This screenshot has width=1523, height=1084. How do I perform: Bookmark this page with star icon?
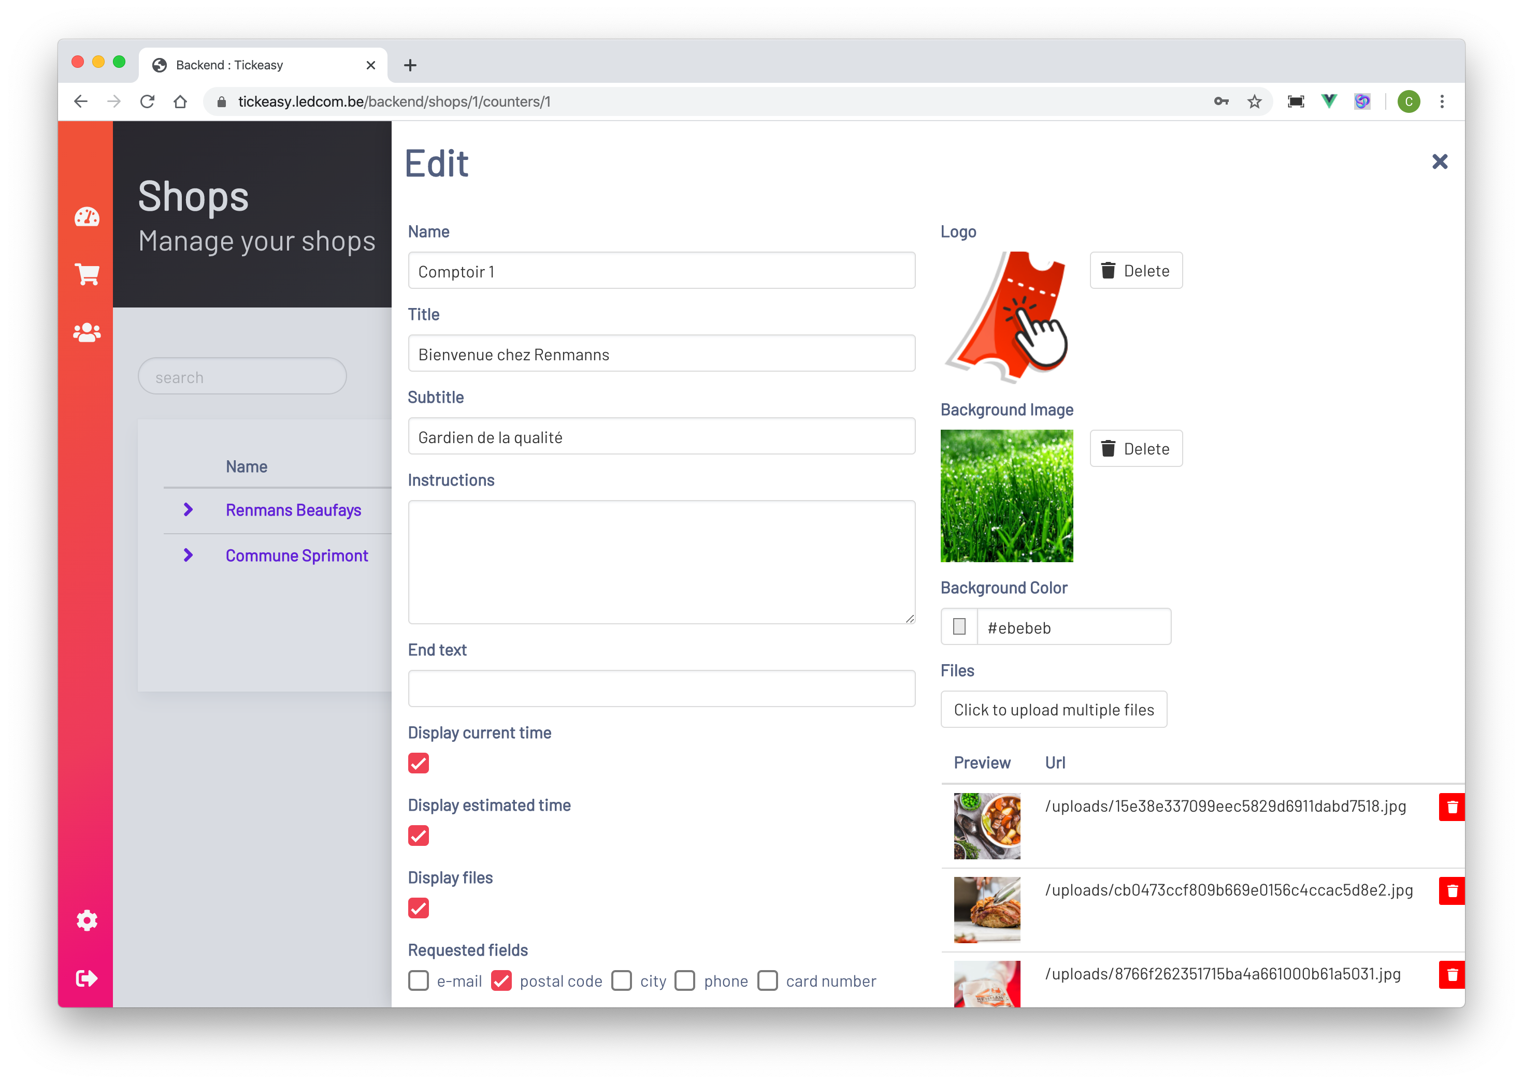pyautogui.click(x=1254, y=101)
